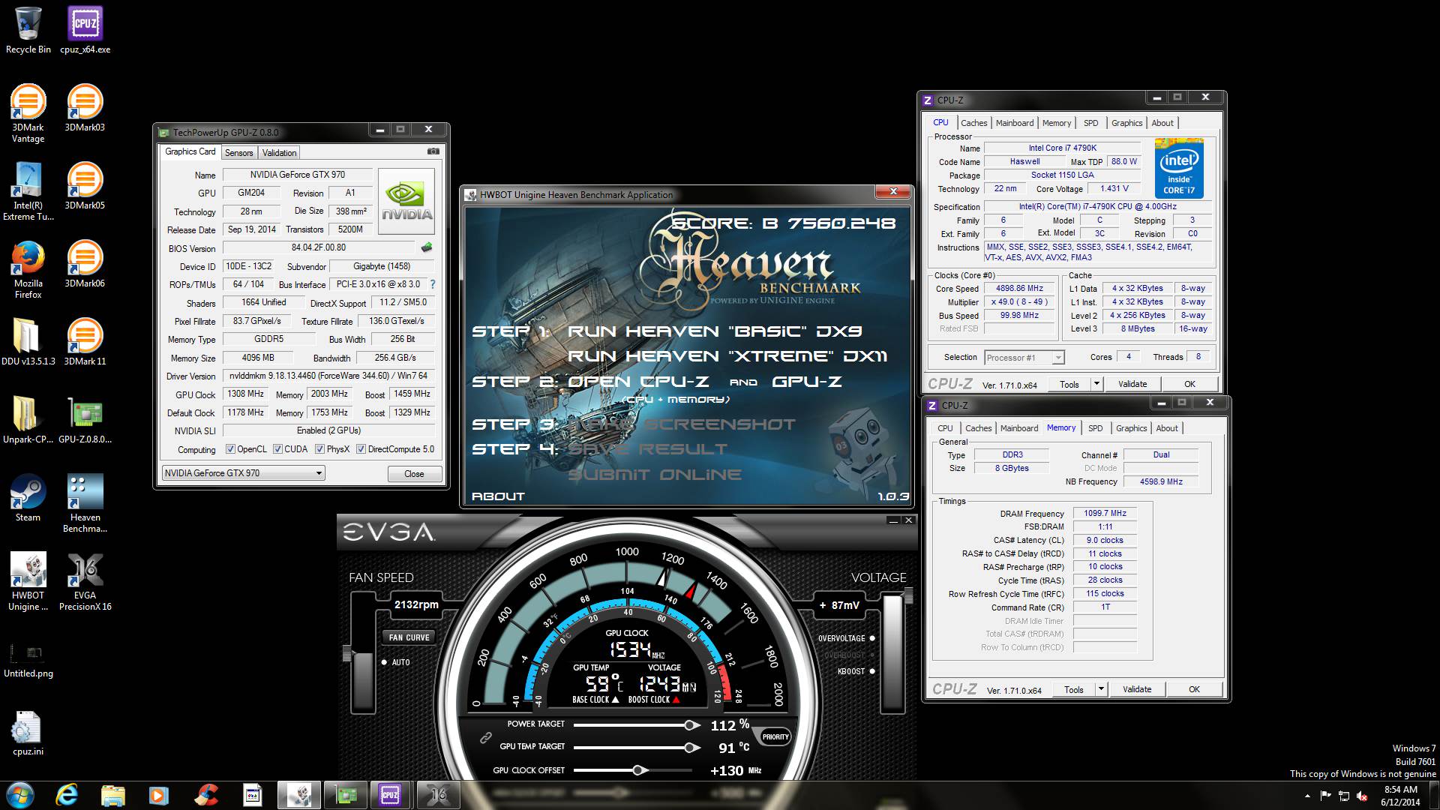Viewport: 1440px width, 810px height.
Task: Toggle the DirectCompute 5.0 checkbox
Action: (361, 449)
